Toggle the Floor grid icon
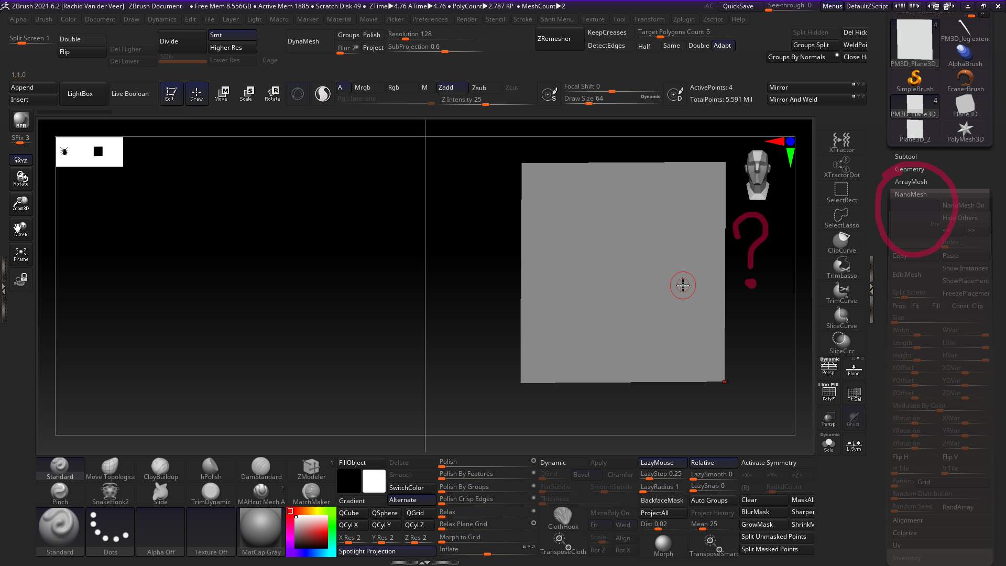The height and width of the screenshot is (566, 1006). coord(854,367)
